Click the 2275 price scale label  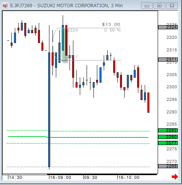pyautogui.click(x=172, y=149)
